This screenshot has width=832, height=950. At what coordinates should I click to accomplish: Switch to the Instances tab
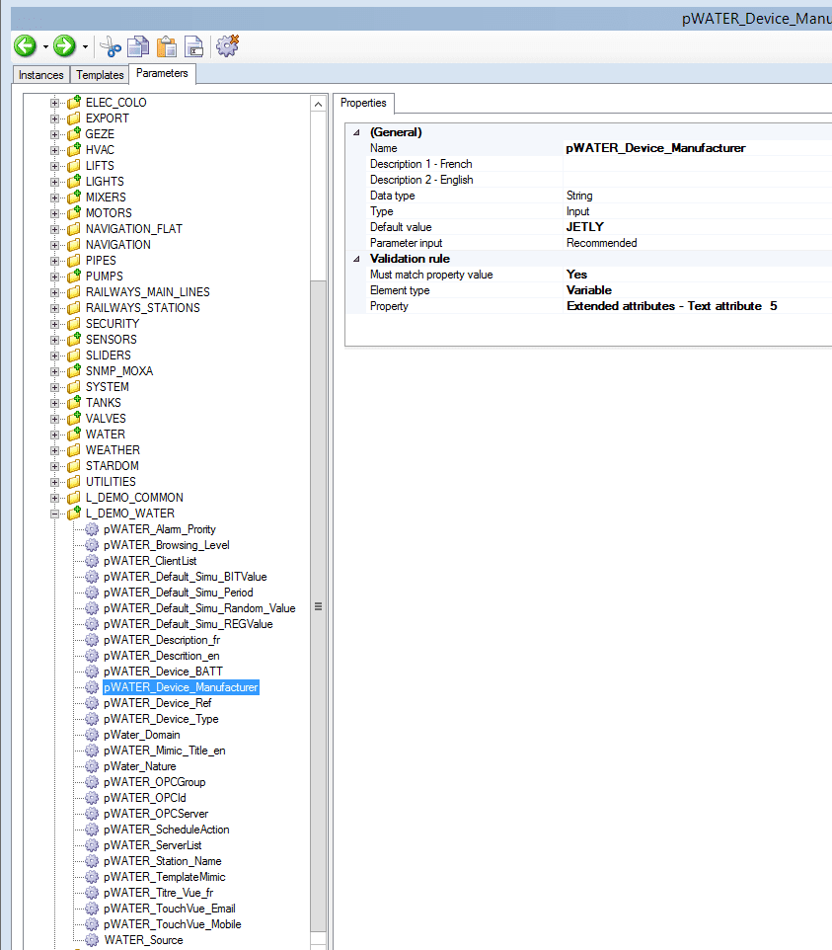41,75
